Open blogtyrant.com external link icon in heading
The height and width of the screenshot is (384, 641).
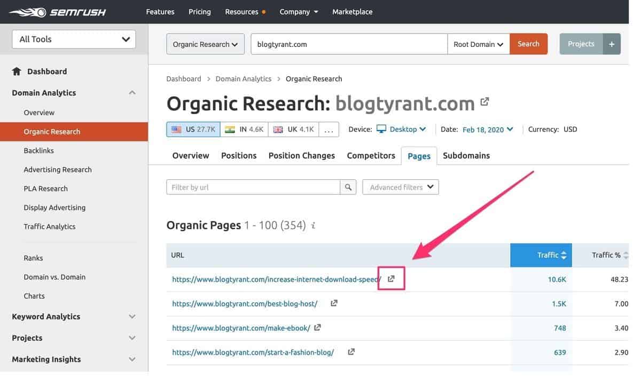pos(484,101)
